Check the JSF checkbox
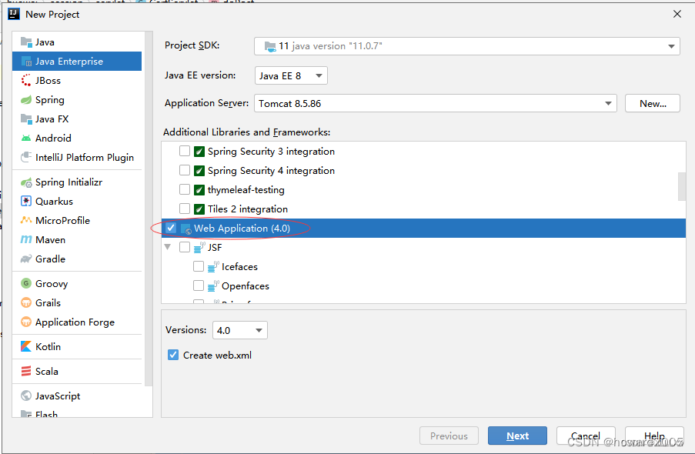Viewport: 695px width, 454px height. tap(185, 247)
